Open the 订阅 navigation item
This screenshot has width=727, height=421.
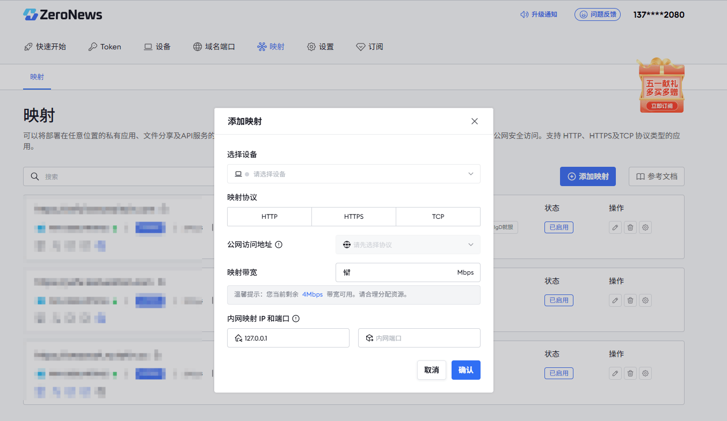(x=370, y=47)
